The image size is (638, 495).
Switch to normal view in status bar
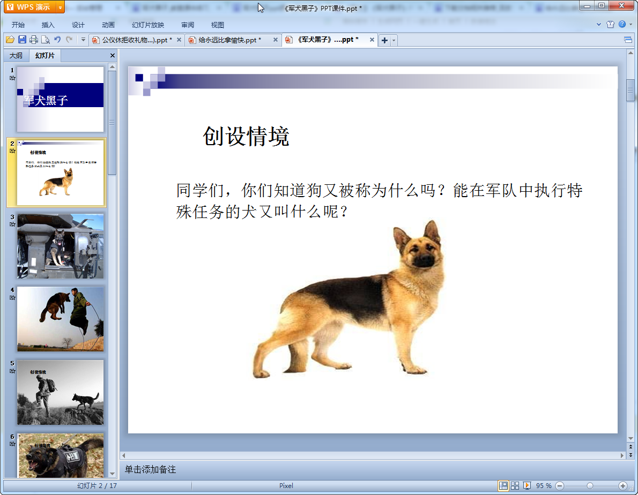click(503, 486)
